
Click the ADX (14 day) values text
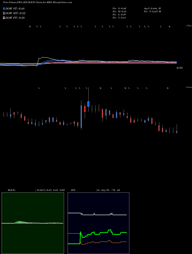click(108, 190)
